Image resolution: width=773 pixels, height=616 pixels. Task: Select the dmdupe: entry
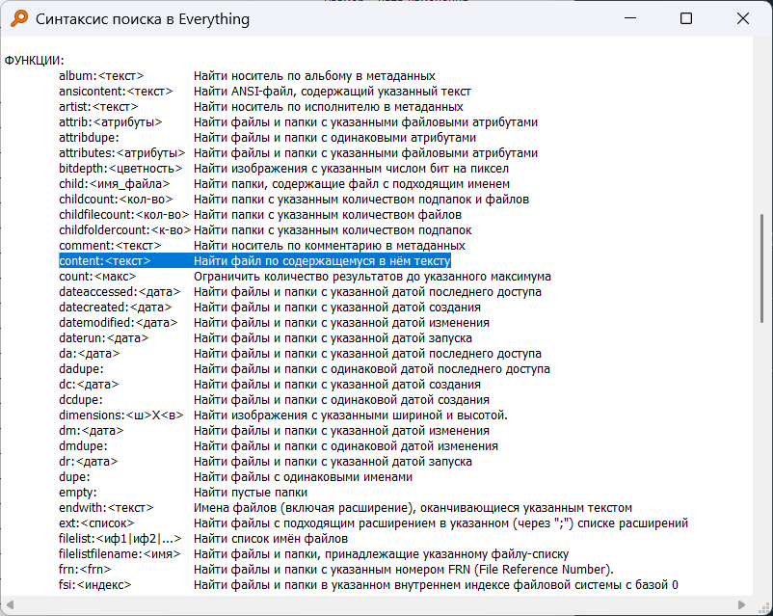pyautogui.click(x=83, y=445)
